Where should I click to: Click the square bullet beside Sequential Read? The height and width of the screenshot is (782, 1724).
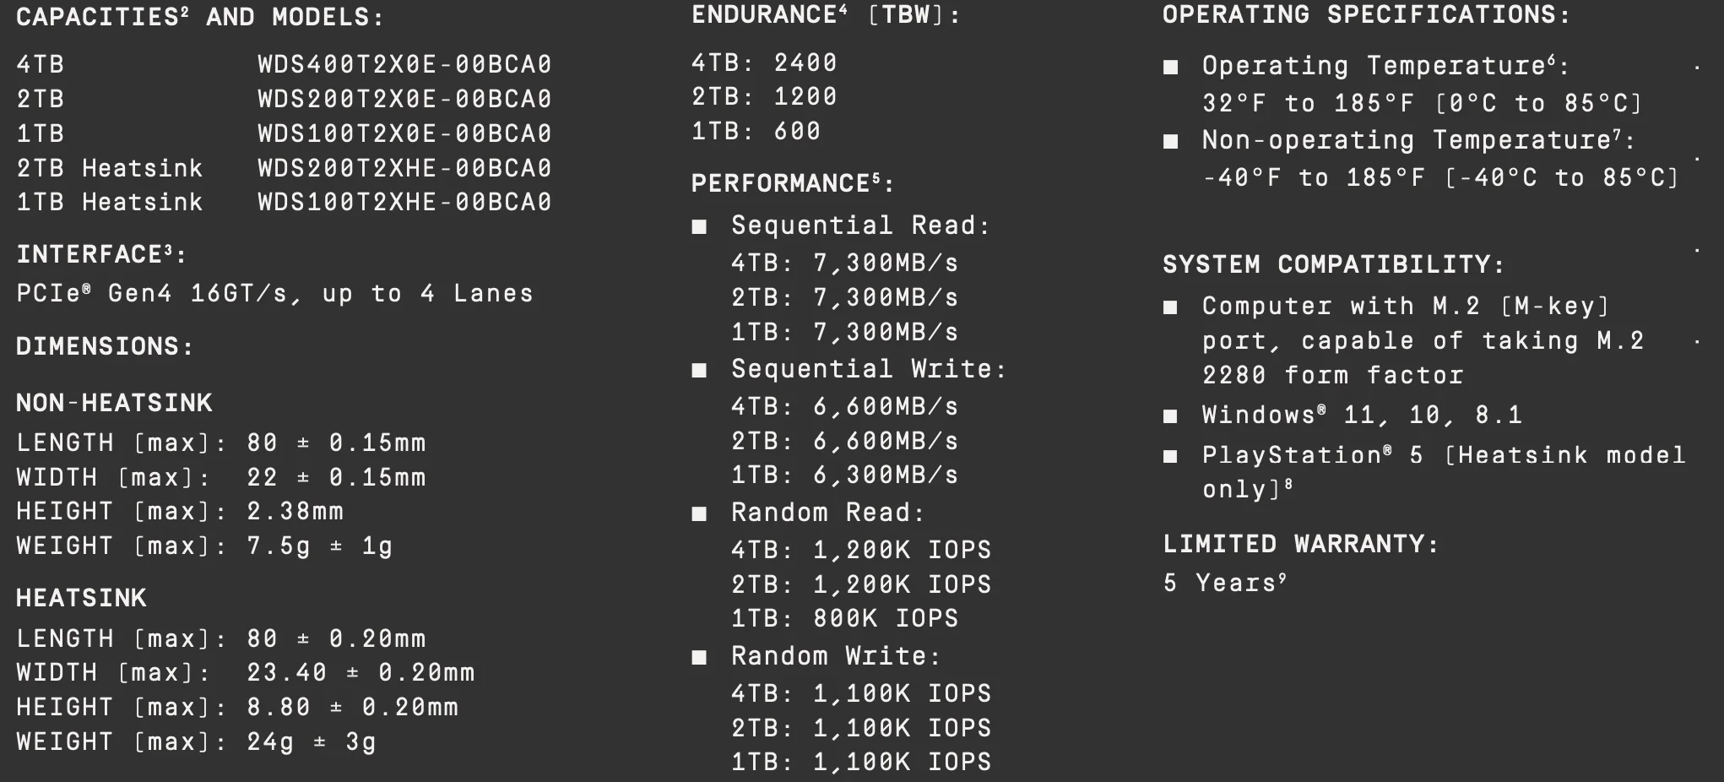coord(699,226)
